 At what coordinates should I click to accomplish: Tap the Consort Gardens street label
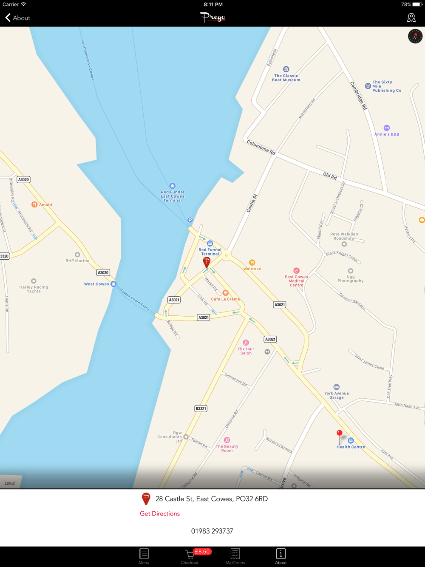(x=352, y=301)
